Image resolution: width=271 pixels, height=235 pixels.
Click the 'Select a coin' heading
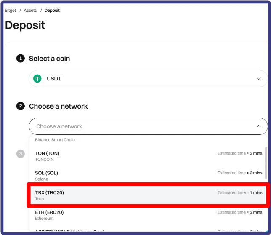49,59
